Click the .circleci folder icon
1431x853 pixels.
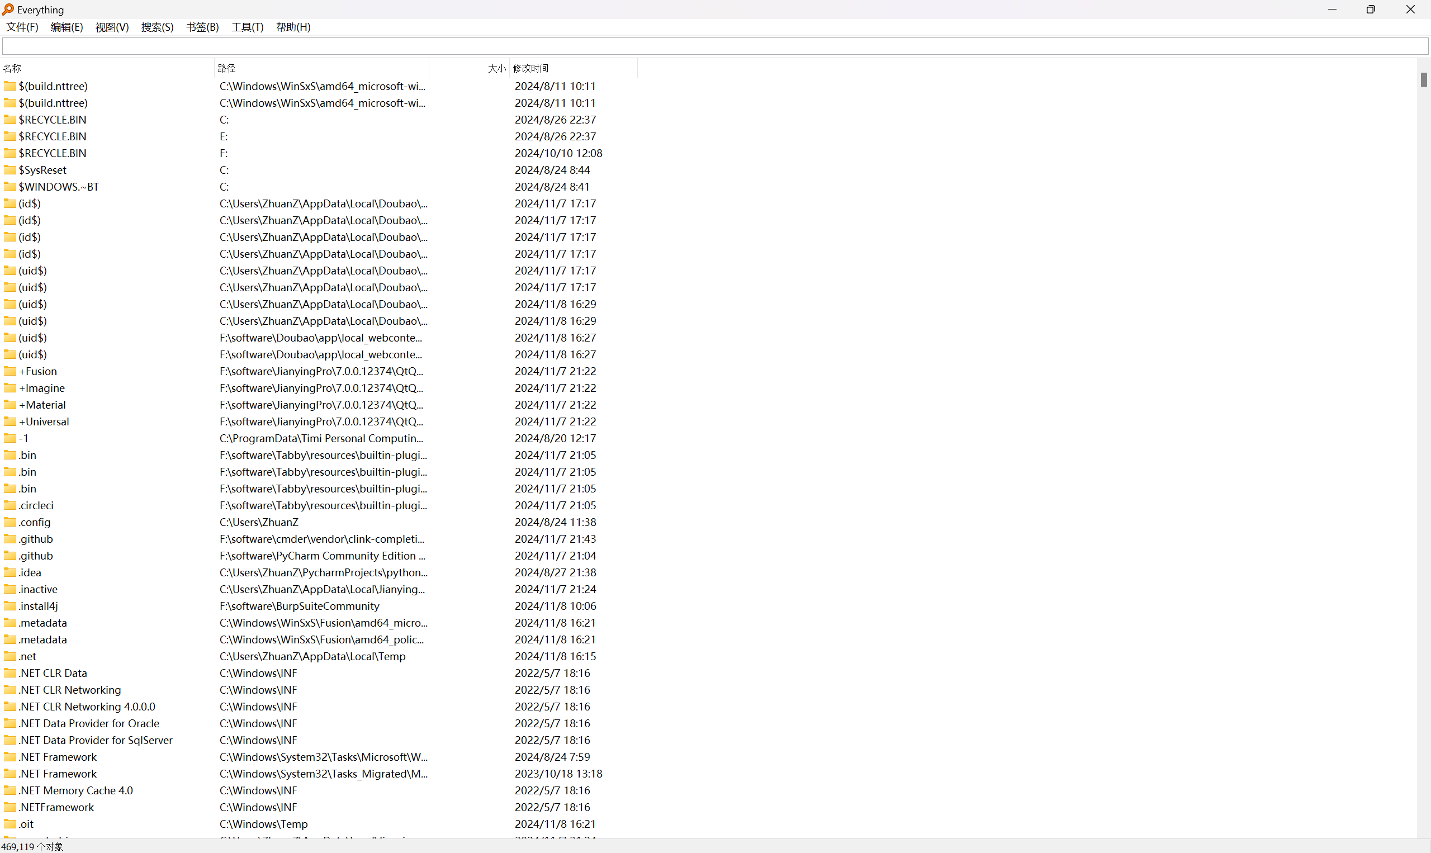click(x=10, y=505)
